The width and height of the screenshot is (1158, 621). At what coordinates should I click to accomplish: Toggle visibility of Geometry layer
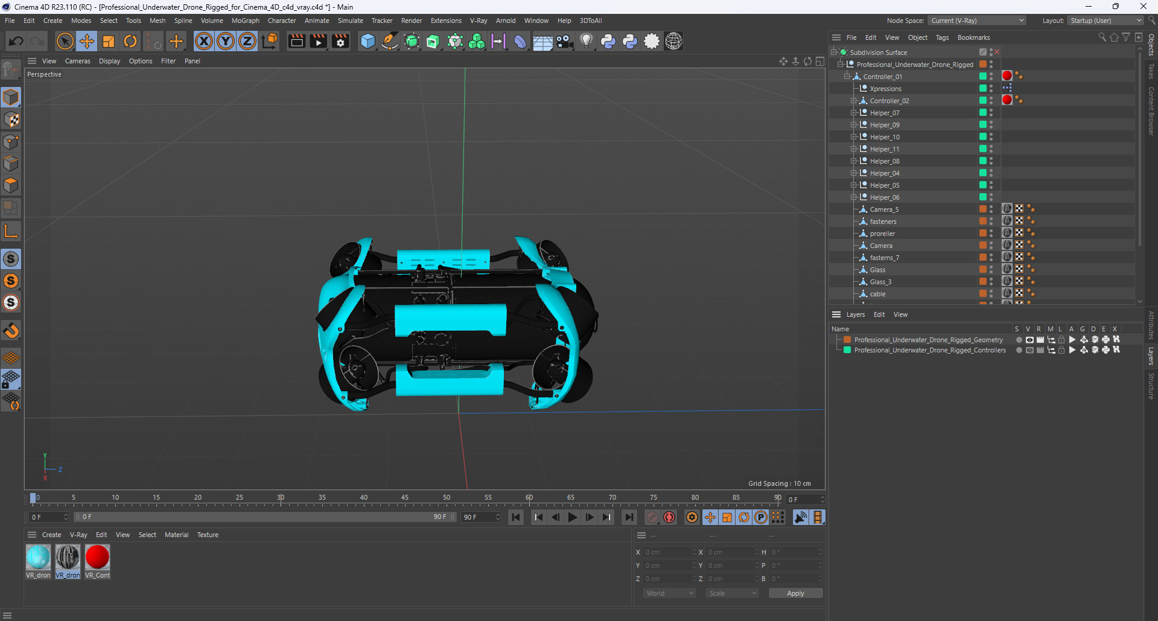[x=1029, y=340]
